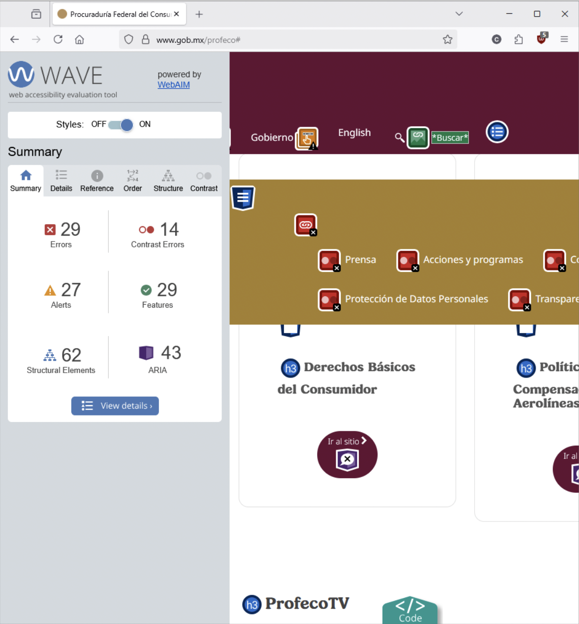Click the View details button
The image size is (579, 624).
tap(115, 406)
